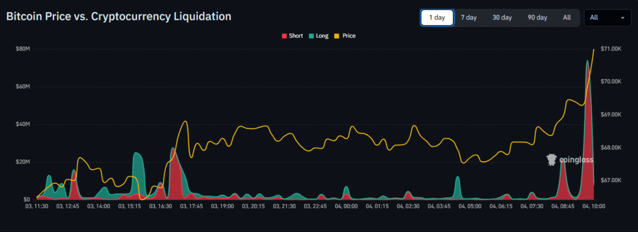Viewport: 638px width, 232px height.
Task: Click the yellow Price legend swatch
Action: [x=338, y=36]
